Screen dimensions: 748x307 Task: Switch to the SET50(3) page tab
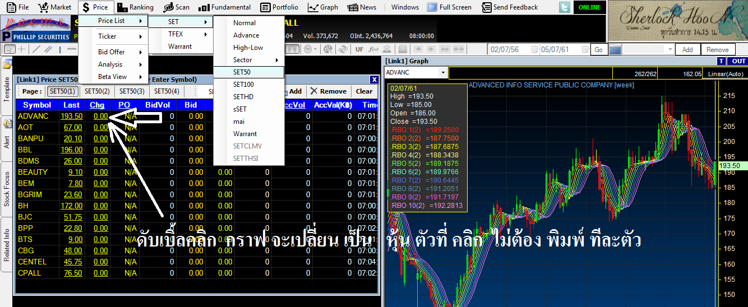(x=132, y=91)
